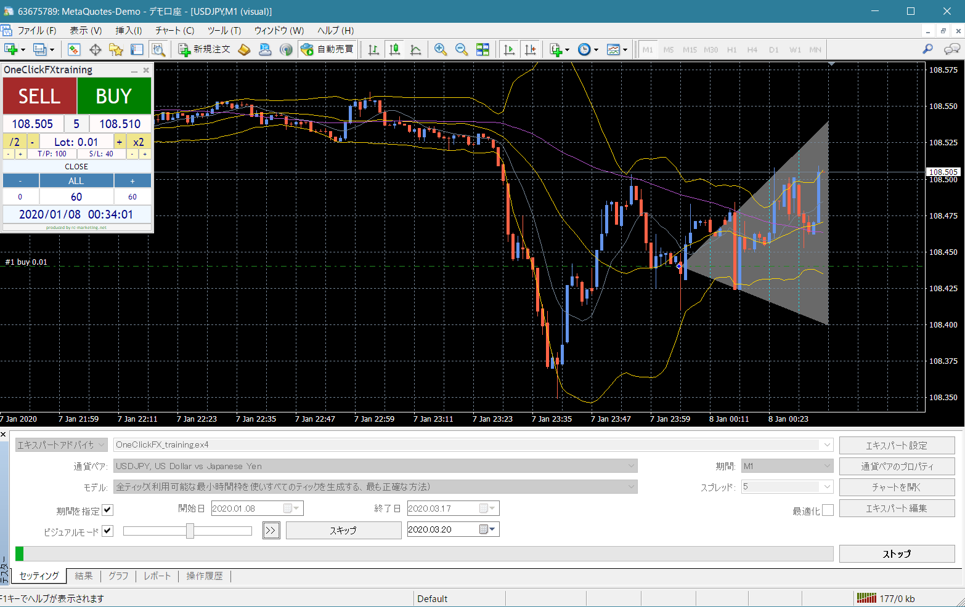Open the skip-to date dropdown 2020.03.20
Image resolution: width=965 pixels, height=607 pixels.
pos(491,529)
